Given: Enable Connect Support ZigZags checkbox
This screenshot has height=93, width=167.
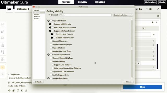Looking at the screenshot, I should pyautogui.click(x=51, y=58).
